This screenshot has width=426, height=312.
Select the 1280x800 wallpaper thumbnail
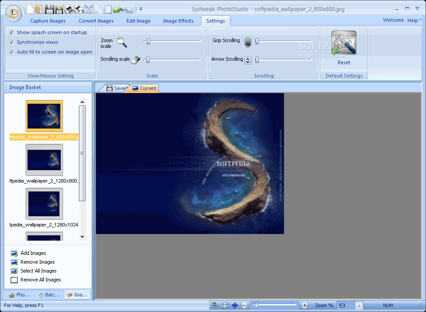coord(44,160)
